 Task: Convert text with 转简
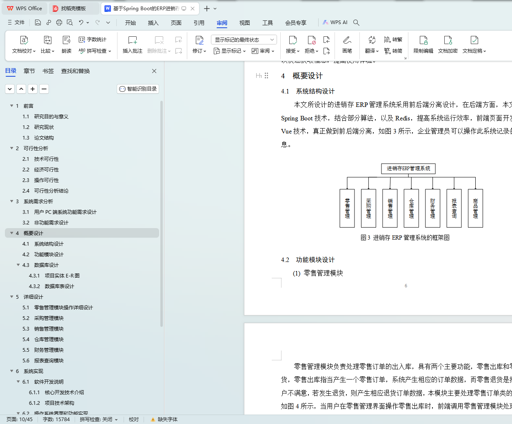(x=393, y=51)
